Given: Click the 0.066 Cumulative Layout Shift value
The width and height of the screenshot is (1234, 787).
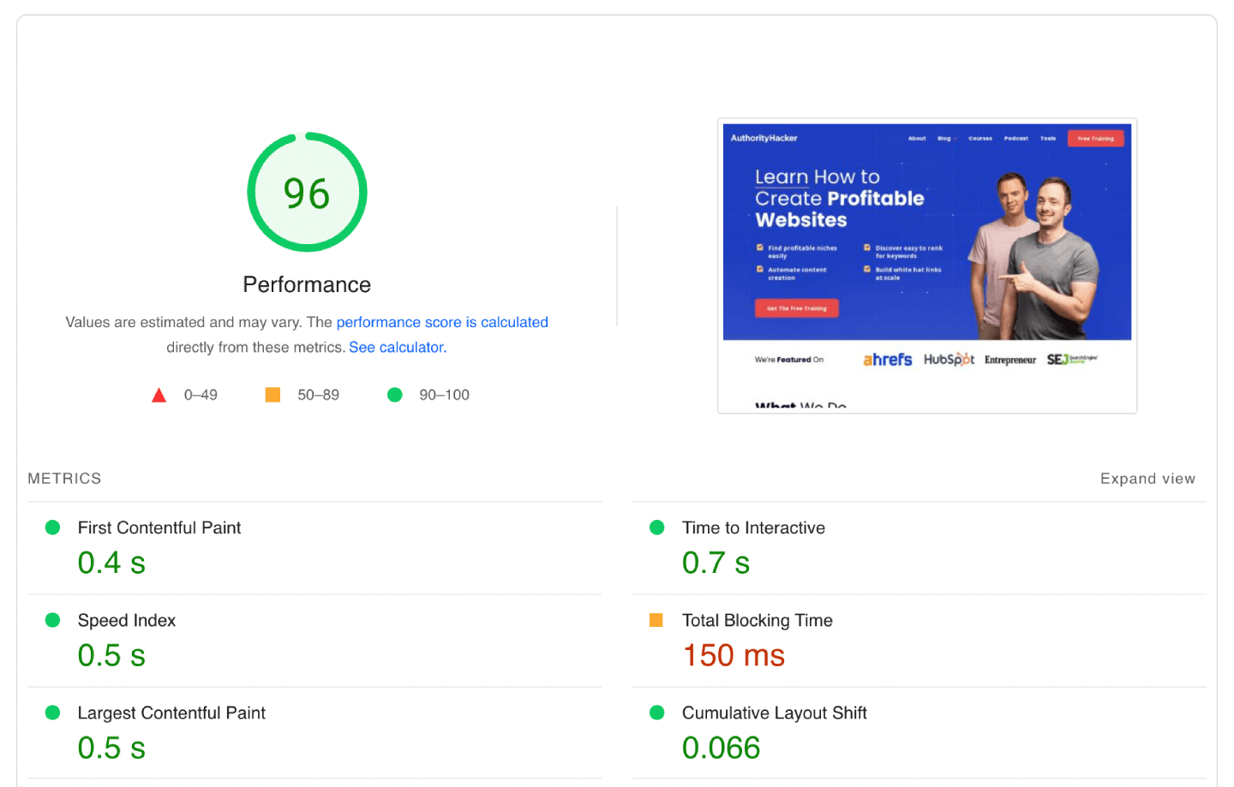Looking at the screenshot, I should click(721, 748).
